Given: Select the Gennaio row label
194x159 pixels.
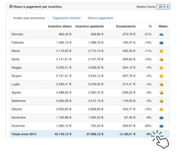Looking at the screenshot, I should 17,34.
